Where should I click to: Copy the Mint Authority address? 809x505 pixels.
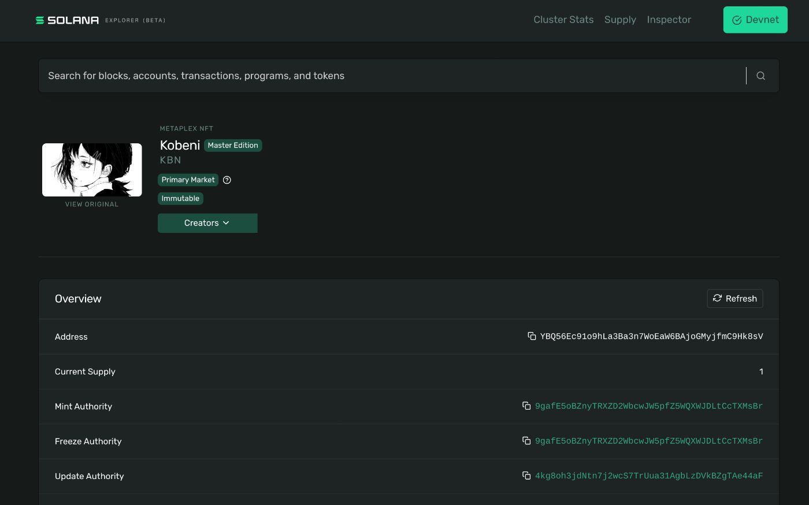526,406
